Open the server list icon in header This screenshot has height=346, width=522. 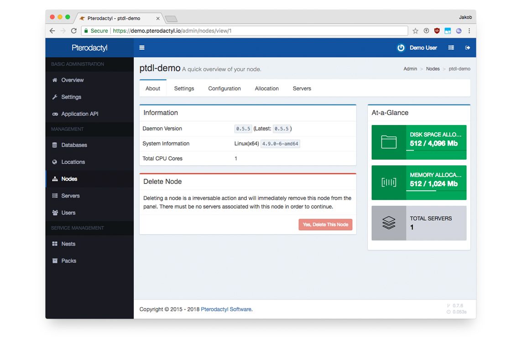coord(451,47)
